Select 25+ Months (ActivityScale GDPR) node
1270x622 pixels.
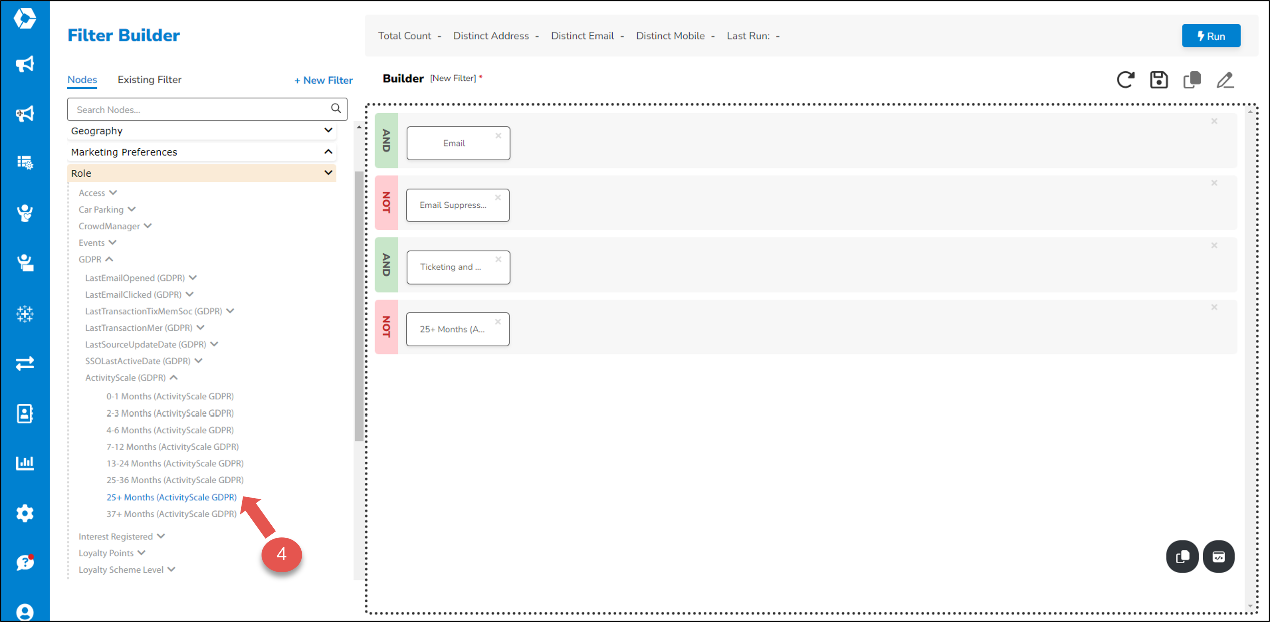click(x=171, y=497)
